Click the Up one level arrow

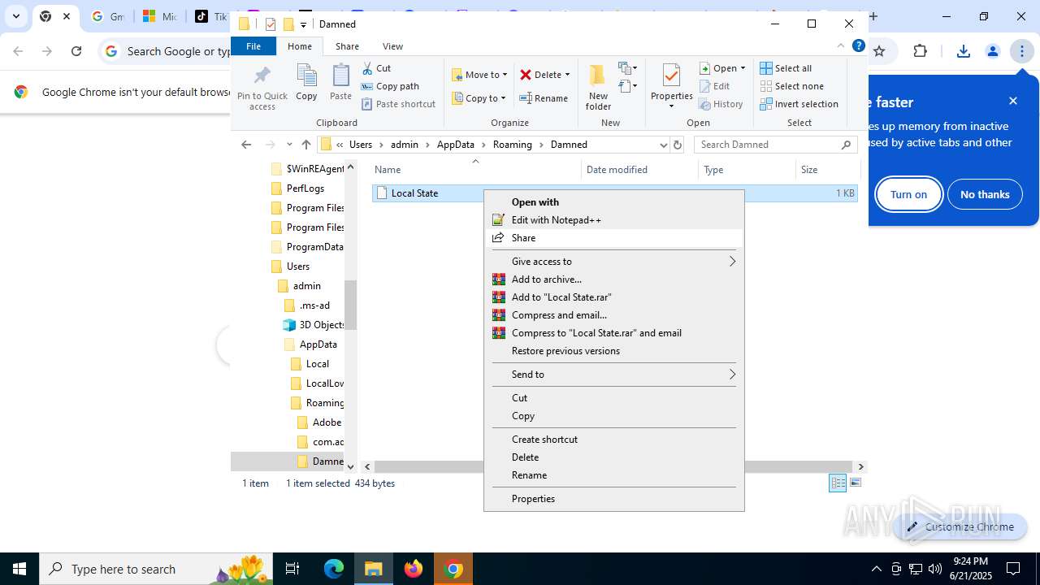(x=306, y=145)
